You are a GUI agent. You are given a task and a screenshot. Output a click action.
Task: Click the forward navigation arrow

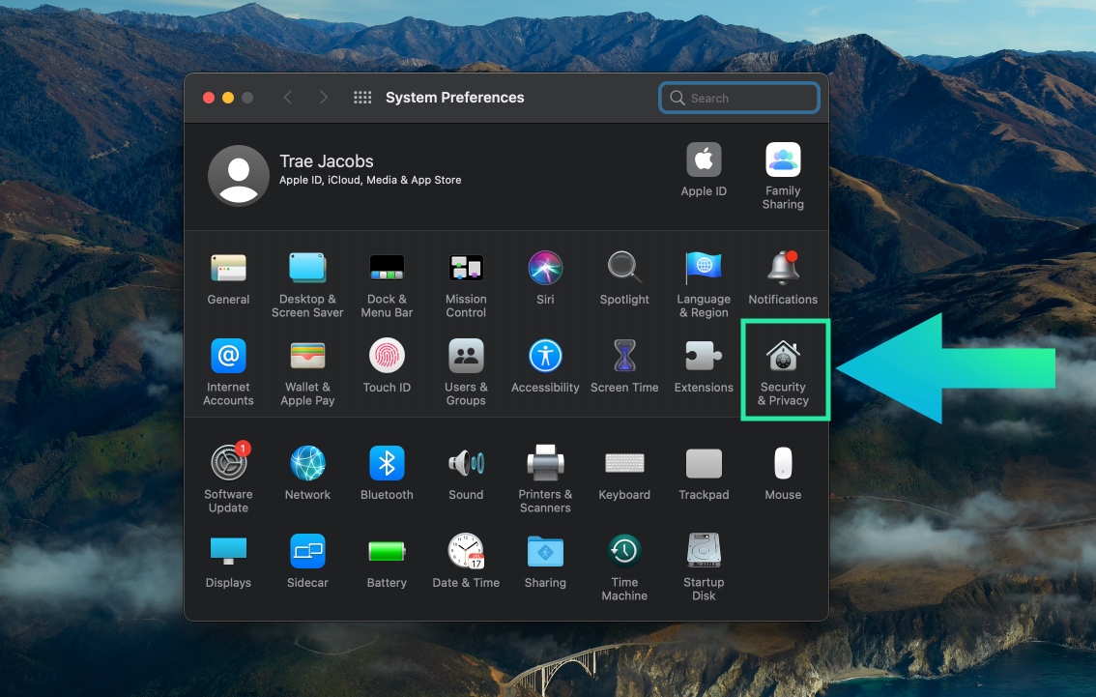(323, 98)
